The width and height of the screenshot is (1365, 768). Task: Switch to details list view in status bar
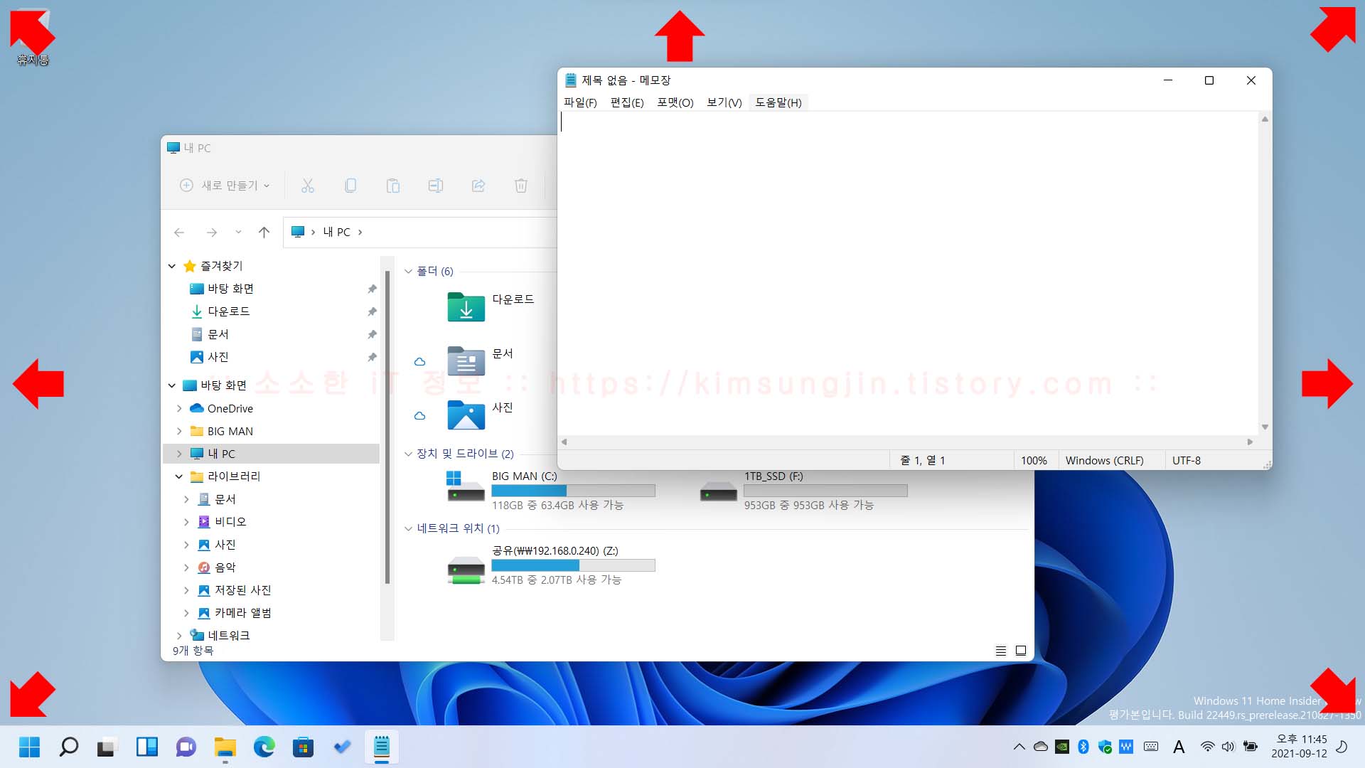tap(1001, 651)
